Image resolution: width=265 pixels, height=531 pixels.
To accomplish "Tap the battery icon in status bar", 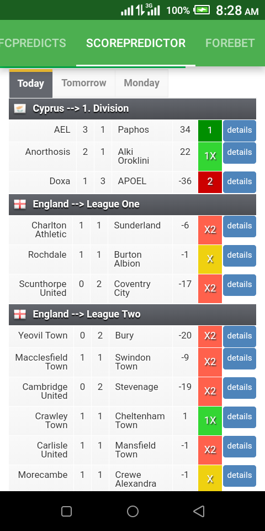I will 202,10.
